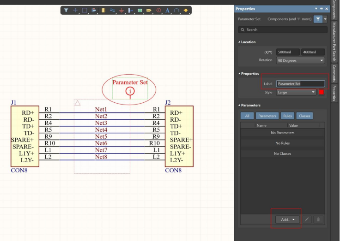Open the Align objects tool
This screenshot has height=241, width=340.
pyautogui.click(x=94, y=10)
